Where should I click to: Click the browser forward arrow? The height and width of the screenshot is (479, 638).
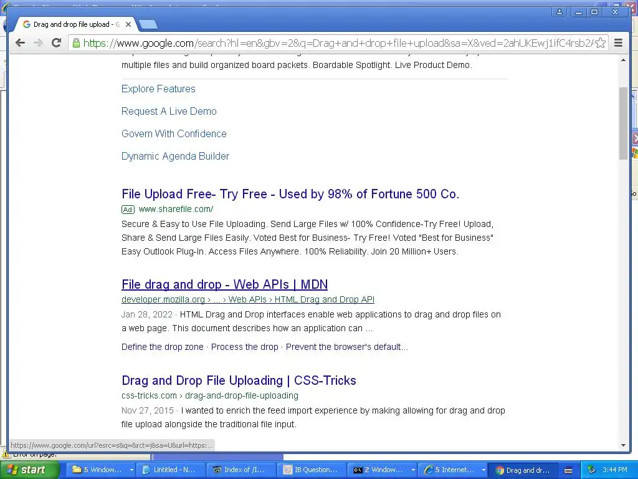tap(38, 43)
